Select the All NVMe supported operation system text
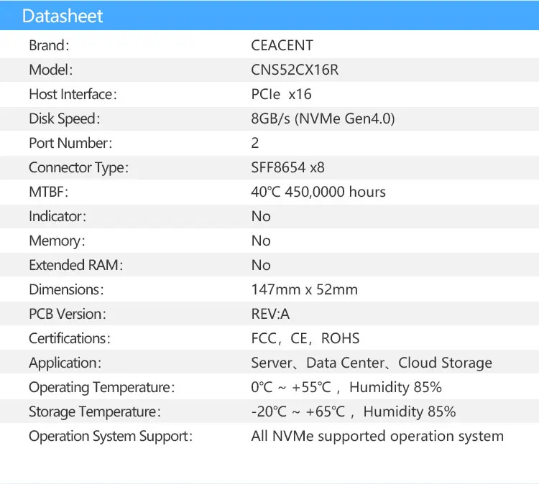The height and width of the screenshot is (484, 539). pyautogui.click(x=377, y=436)
